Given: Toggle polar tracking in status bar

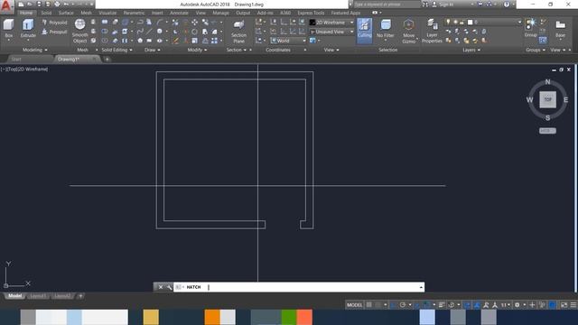Looking at the screenshot, I should 403,305.
